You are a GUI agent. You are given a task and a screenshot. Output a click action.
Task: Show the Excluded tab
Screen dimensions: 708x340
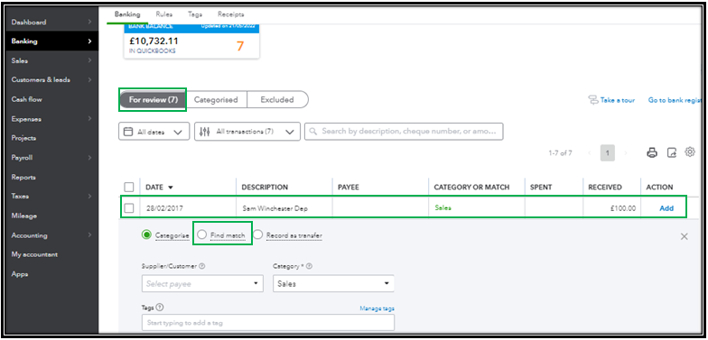pos(277,99)
